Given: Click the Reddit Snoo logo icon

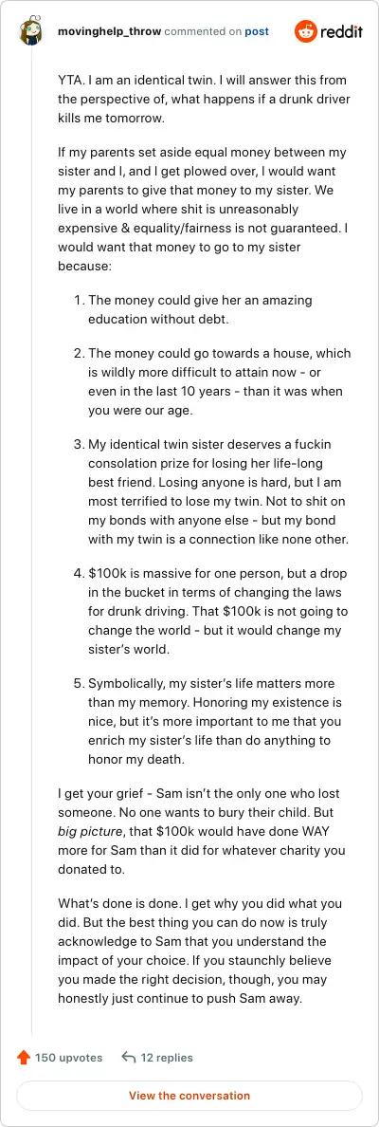Looking at the screenshot, I should (x=306, y=31).
